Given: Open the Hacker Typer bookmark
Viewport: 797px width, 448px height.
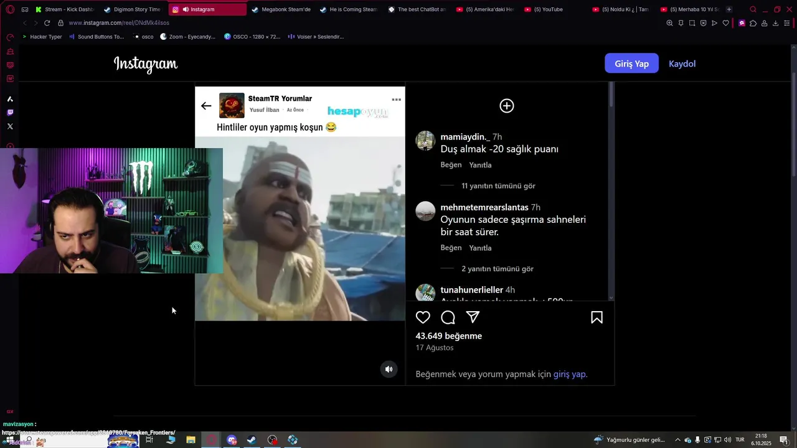Looking at the screenshot, I should (x=42, y=37).
